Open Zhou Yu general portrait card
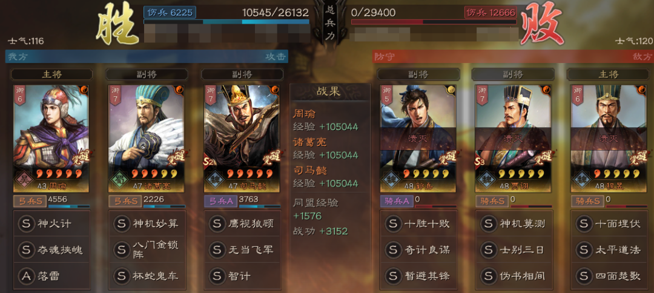The width and height of the screenshot is (654, 293). click(51, 139)
